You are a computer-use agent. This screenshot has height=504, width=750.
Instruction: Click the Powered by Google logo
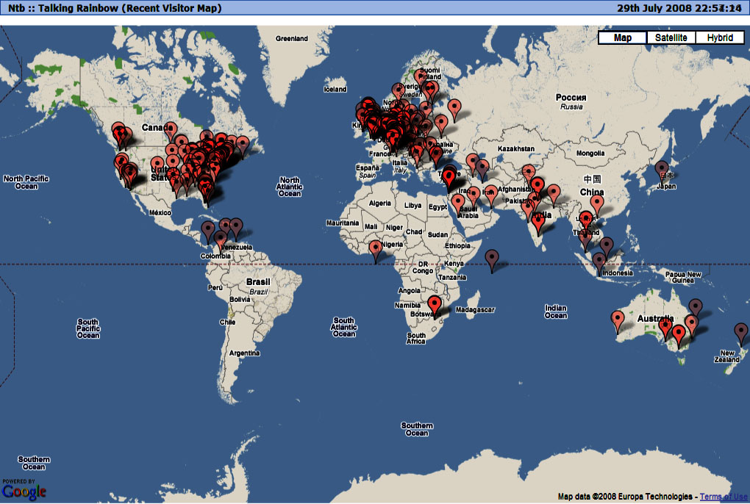[24, 489]
